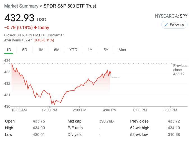Screen dimensions: 192x141
Task: Open the Disclaimer link
Action: pyautogui.click(x=56, y=35)
